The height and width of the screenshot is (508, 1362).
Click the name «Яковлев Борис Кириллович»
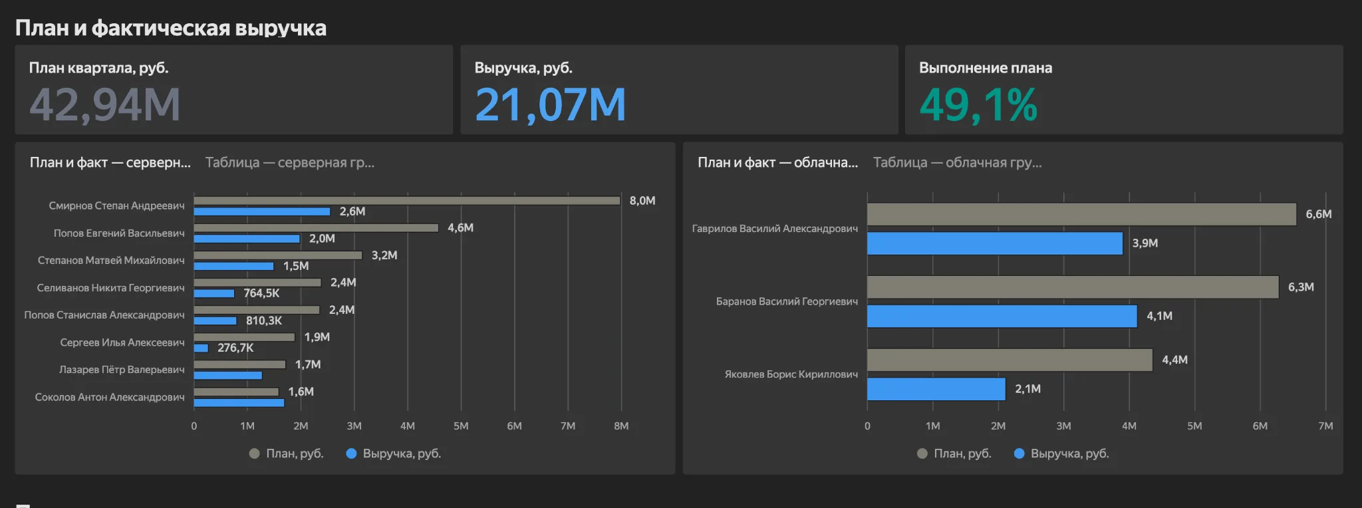tap(791, 374)
